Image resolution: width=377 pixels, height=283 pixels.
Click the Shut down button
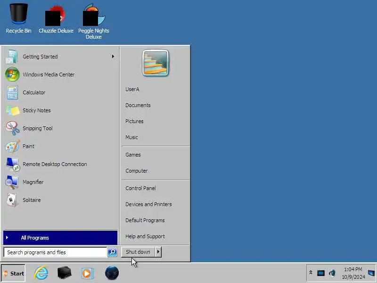click(x=138, y=252)
